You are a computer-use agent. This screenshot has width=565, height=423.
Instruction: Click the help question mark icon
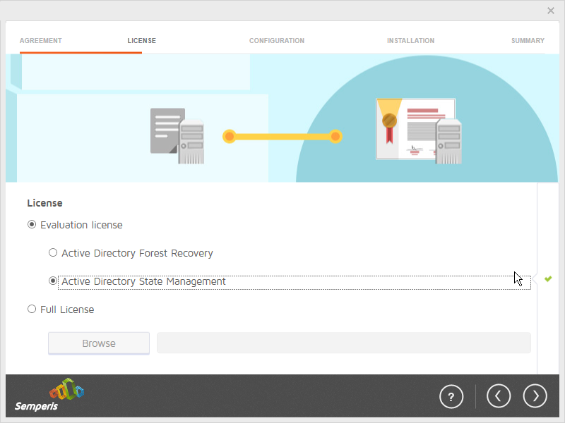point(451,396)
